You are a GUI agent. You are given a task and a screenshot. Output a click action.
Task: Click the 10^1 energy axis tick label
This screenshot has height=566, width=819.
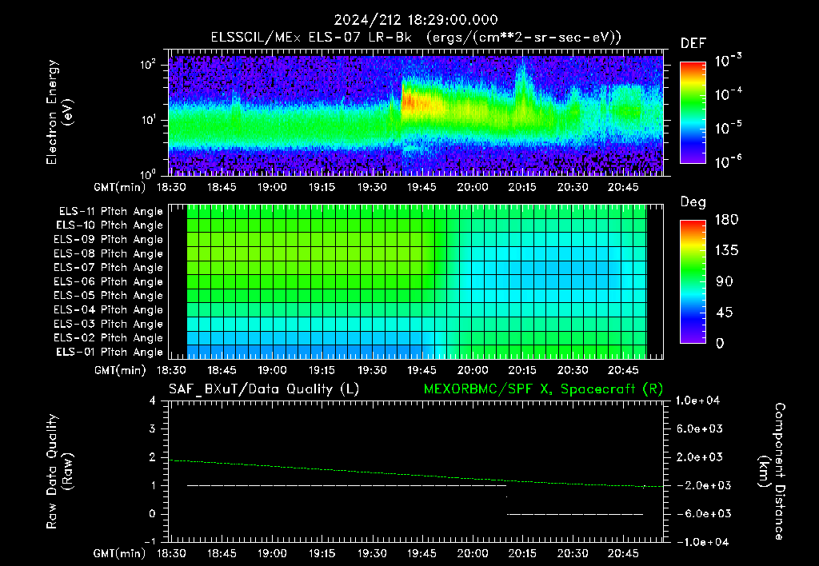coord(148,120)
